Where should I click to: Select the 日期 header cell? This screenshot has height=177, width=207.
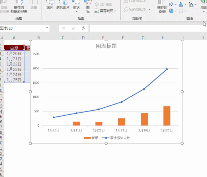coord(14,48)
